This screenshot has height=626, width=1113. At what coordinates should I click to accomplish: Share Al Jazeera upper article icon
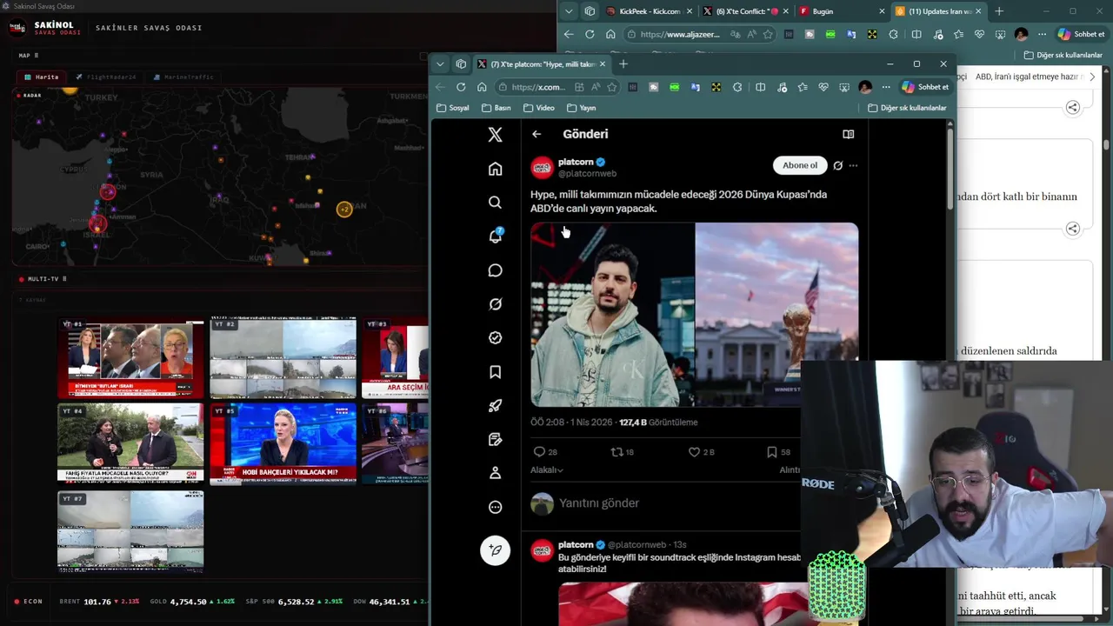click(x=1073, y=107)
